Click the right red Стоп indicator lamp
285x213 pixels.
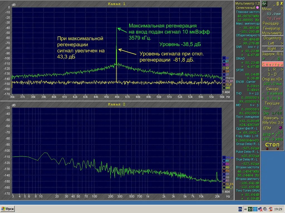click(x=277, y=149)
